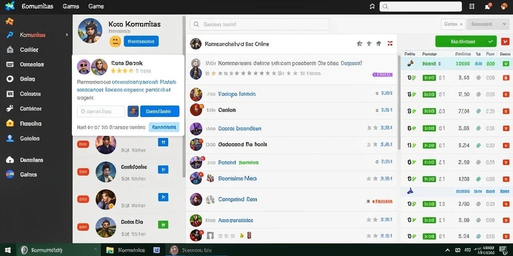513x256 pixels.
Task: Grab the center panel vertical scrollbar
Action: (399, 102)
